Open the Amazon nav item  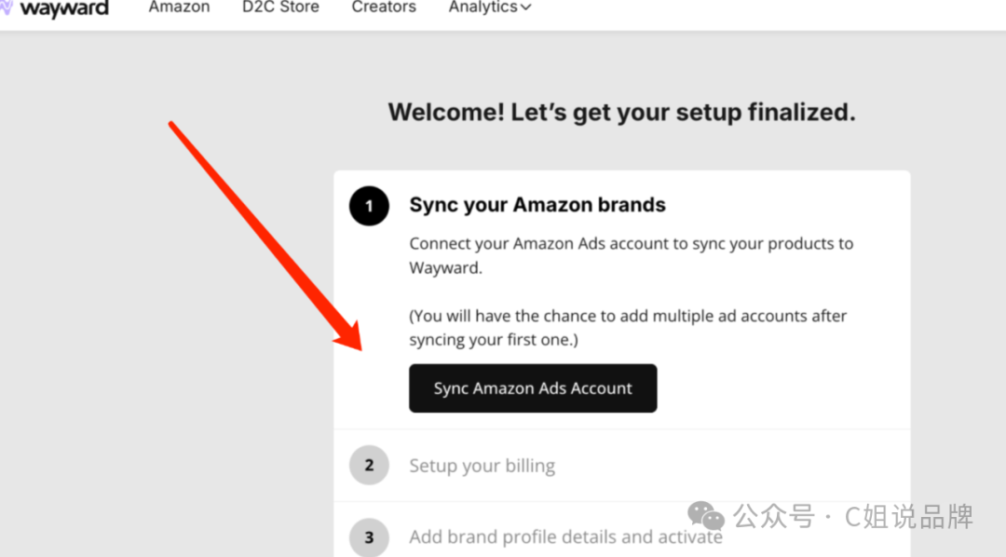(179, 7)
